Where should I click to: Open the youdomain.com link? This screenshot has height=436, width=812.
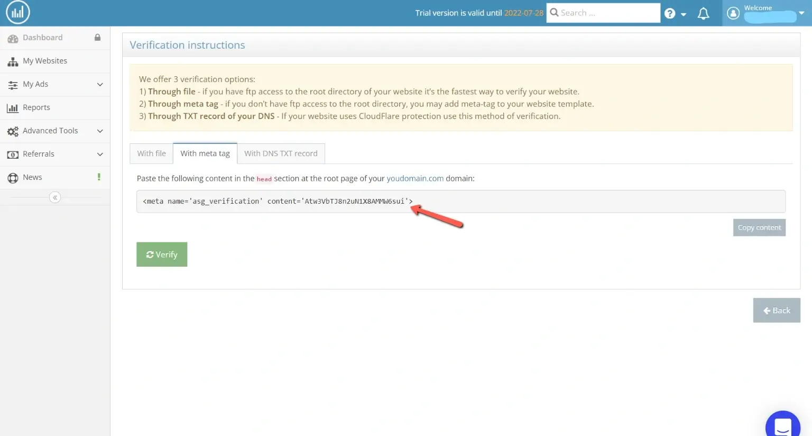tap(415, 178)
